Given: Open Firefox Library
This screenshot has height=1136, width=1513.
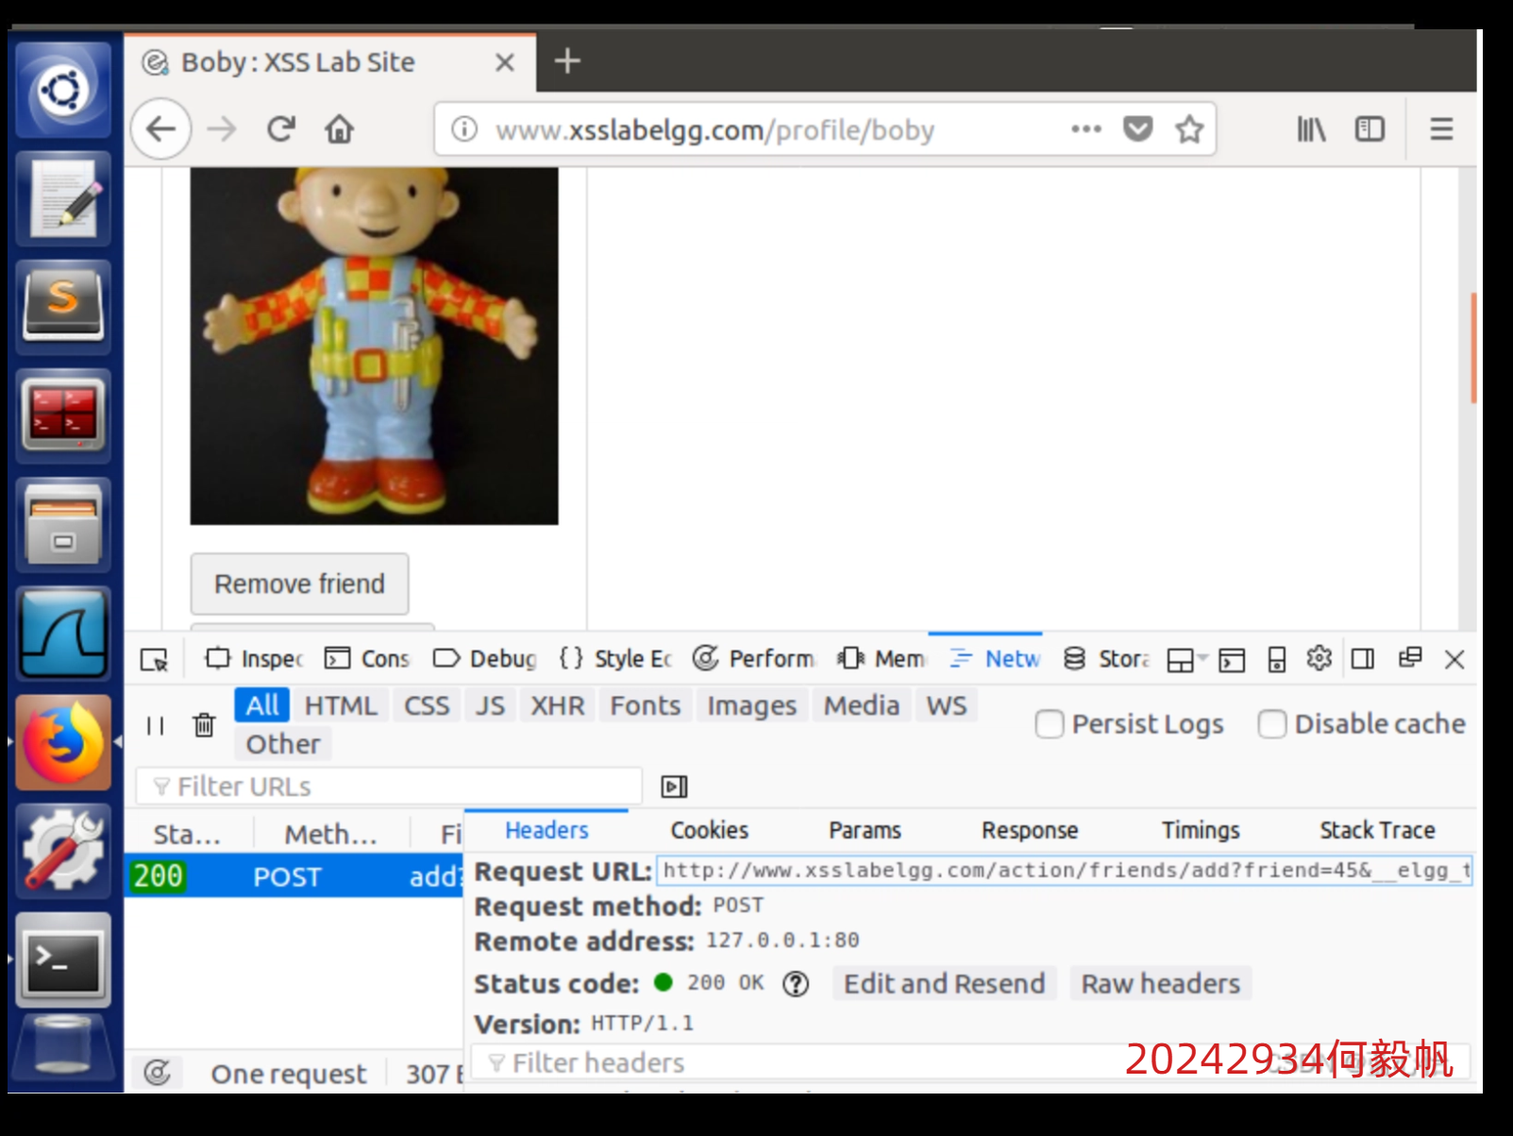Looking at the screenshot, I should (1311, 128).
